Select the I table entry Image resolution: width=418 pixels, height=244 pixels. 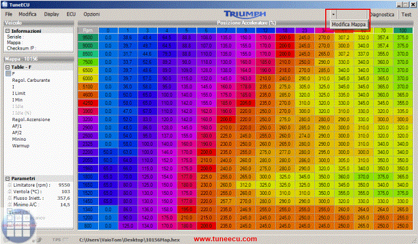point(13,87)
